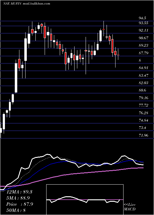Select the 73.4 price axis label
The height and width of the screenshot is (215, 154).
[x=142, y=128]
